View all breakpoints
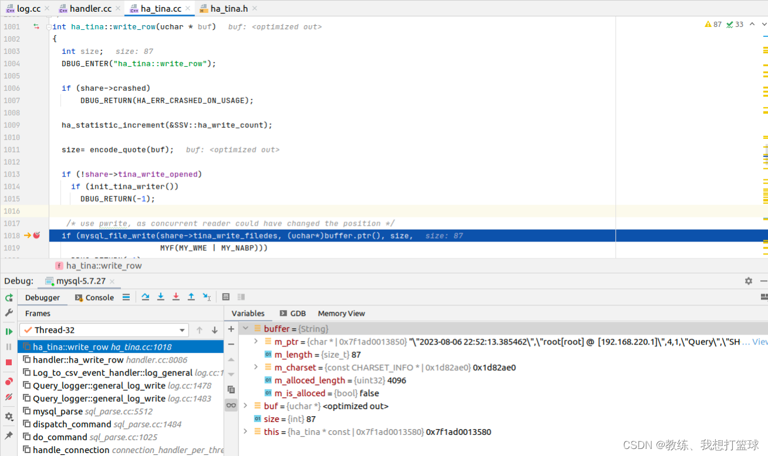This screenshot has height=456, width=768. [9, 382]
